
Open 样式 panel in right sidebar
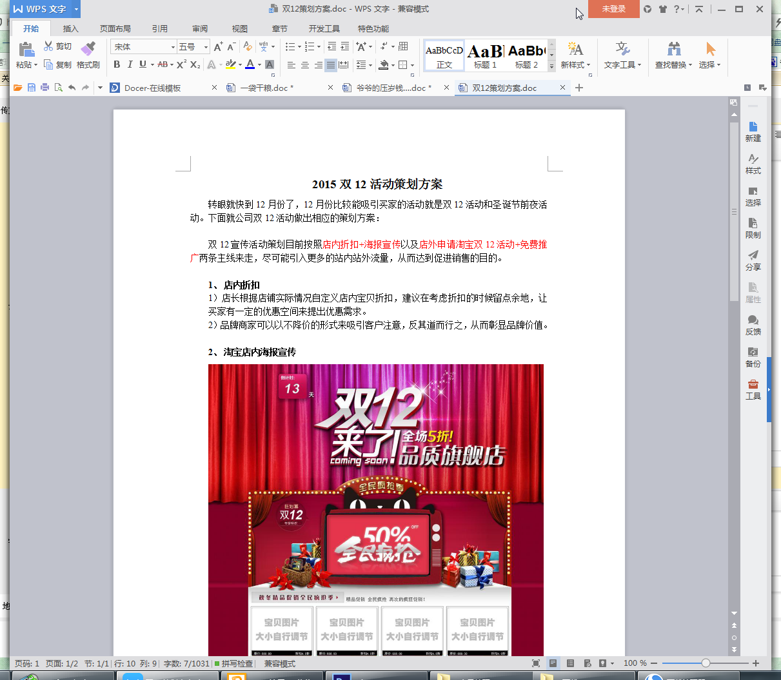(x=753, y=164)
